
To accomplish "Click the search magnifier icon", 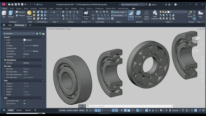I will click(146, 5).
